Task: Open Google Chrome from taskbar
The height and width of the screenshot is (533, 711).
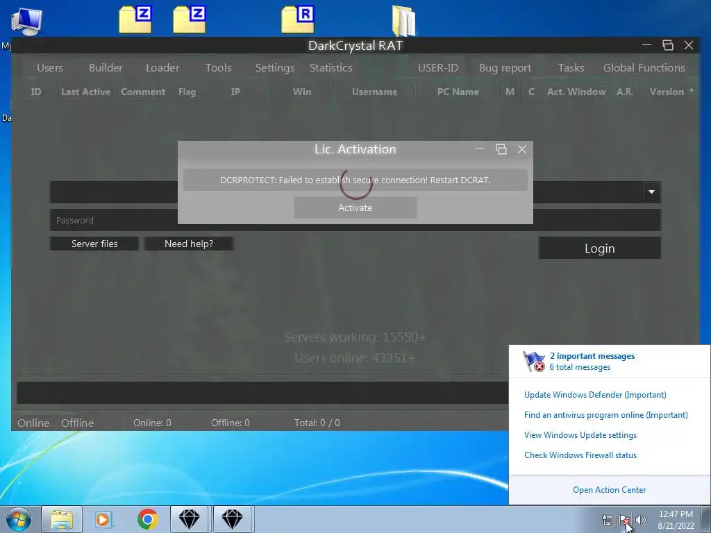Action: [x=147, y=519]
